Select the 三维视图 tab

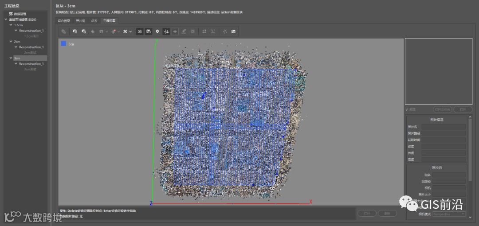coord(109,21)
